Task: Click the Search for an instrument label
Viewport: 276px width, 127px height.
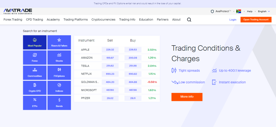Action: 40,31
